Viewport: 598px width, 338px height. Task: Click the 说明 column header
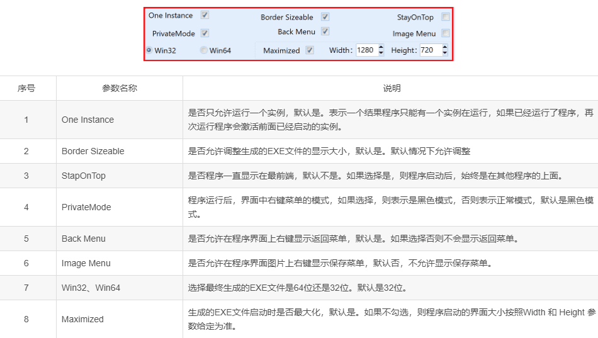[x=392, y=89]
